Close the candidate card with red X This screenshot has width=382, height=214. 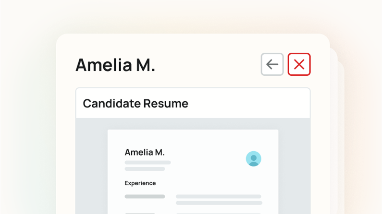tap(299, 64)
